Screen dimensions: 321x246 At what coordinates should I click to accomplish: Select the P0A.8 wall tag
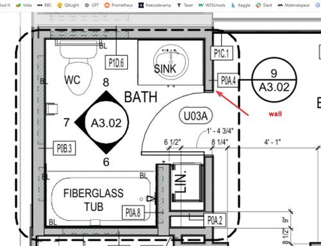click(x=133, y=213)
